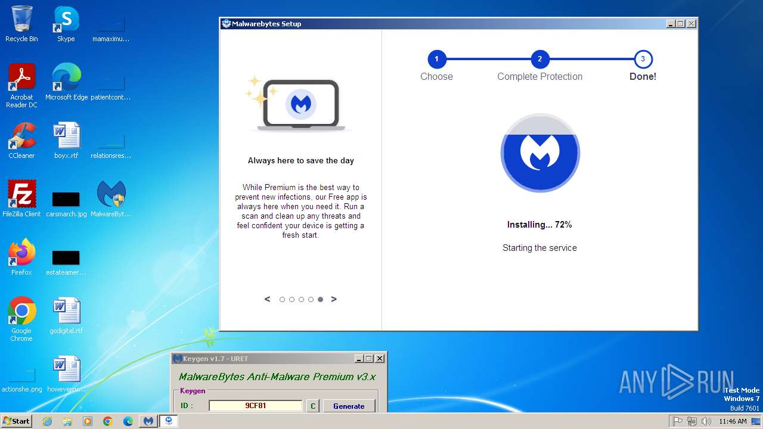This screenshot has width=763, height=429.
Task: Open network tray icon
Action: pyautogui.click(x=692, y=421)
